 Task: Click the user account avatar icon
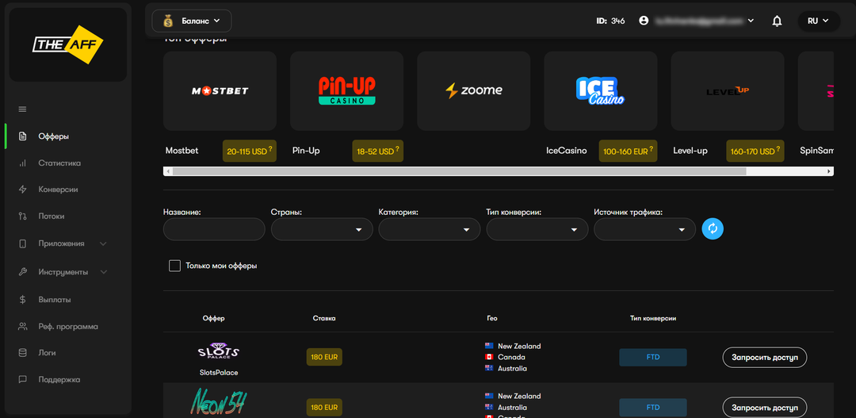point(644,21)
